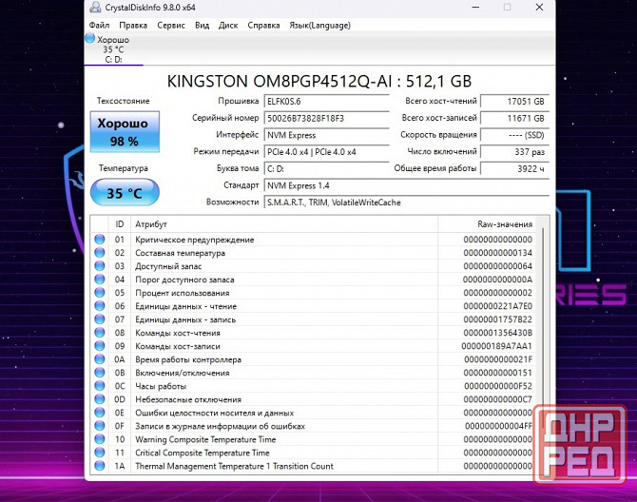Screen dimensions: 637x502
Task: Click the Атрибут column header
Action: click(x=283, y=224)
